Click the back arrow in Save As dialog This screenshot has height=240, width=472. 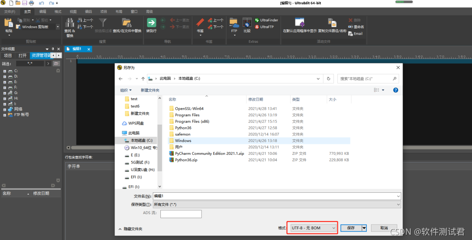tap(121, 79)
